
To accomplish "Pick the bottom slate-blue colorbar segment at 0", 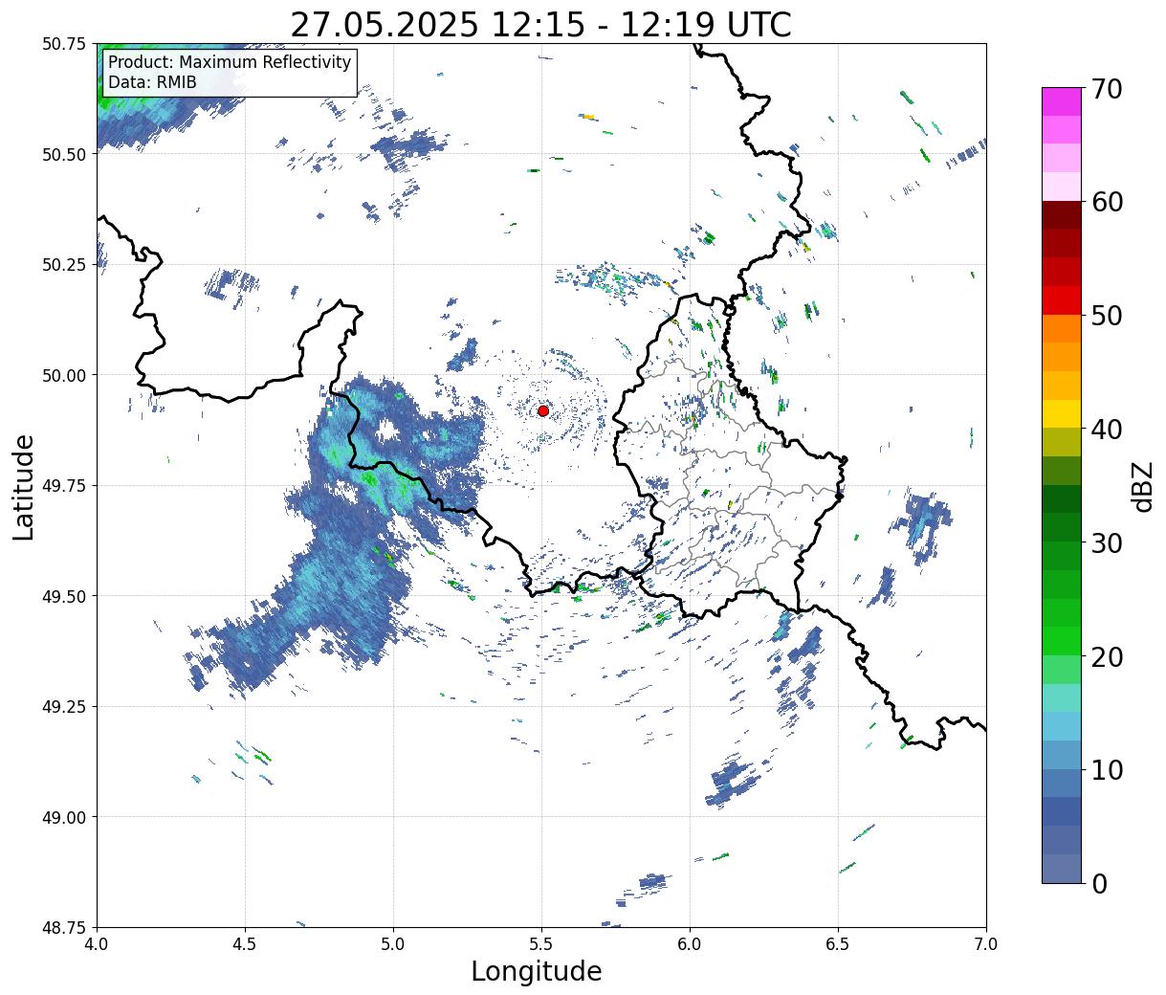I will [x=1062, y=869].
